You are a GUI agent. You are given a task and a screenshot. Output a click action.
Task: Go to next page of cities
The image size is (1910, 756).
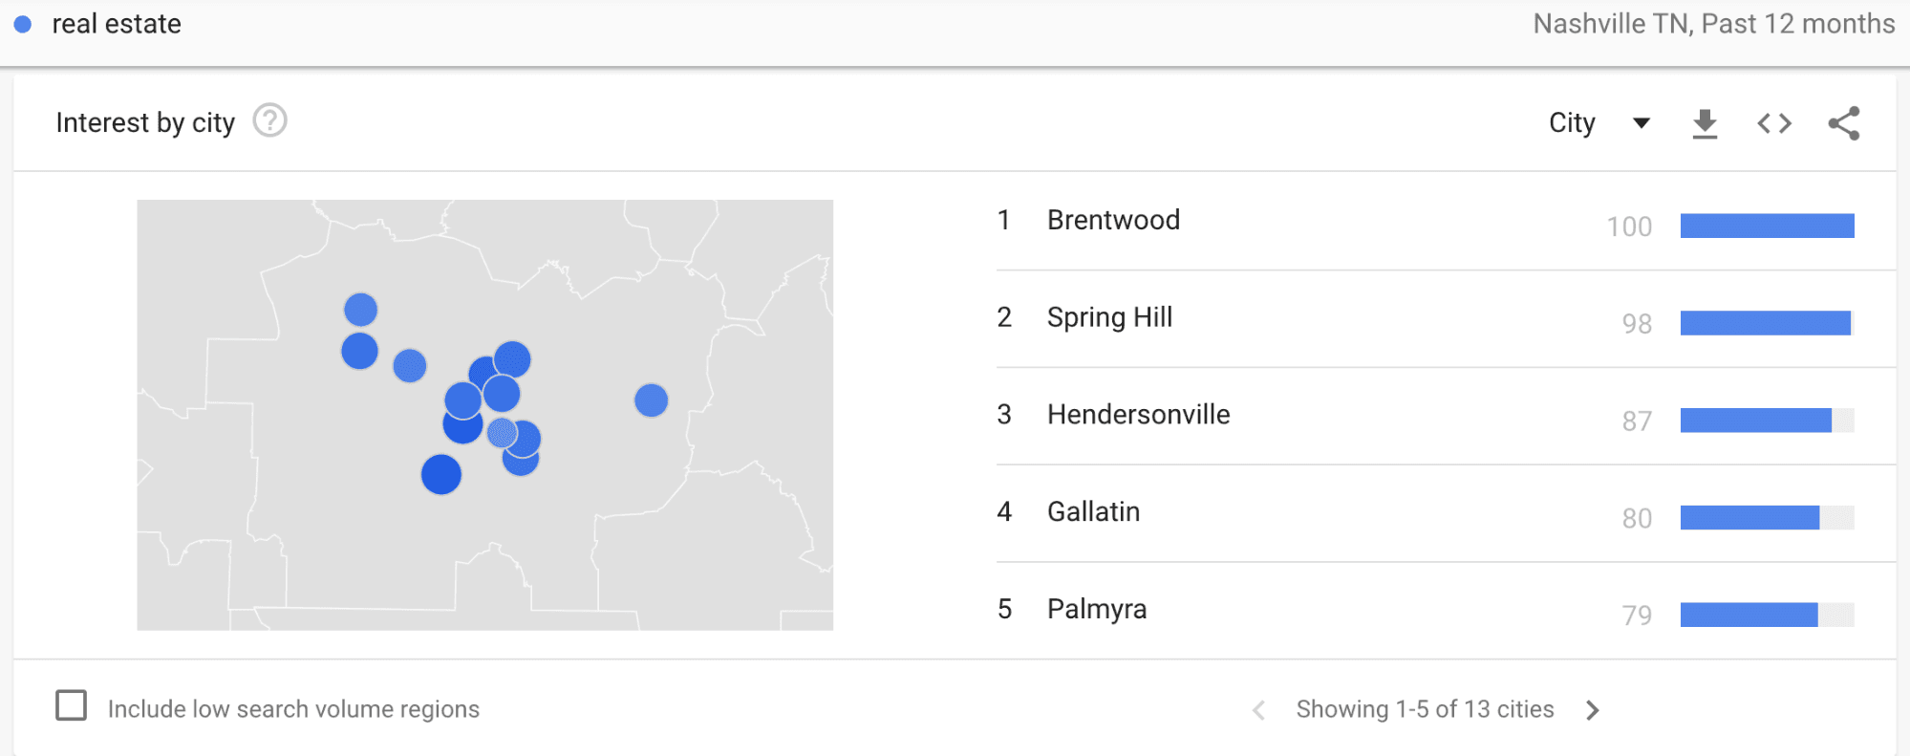pos(1593,709)
